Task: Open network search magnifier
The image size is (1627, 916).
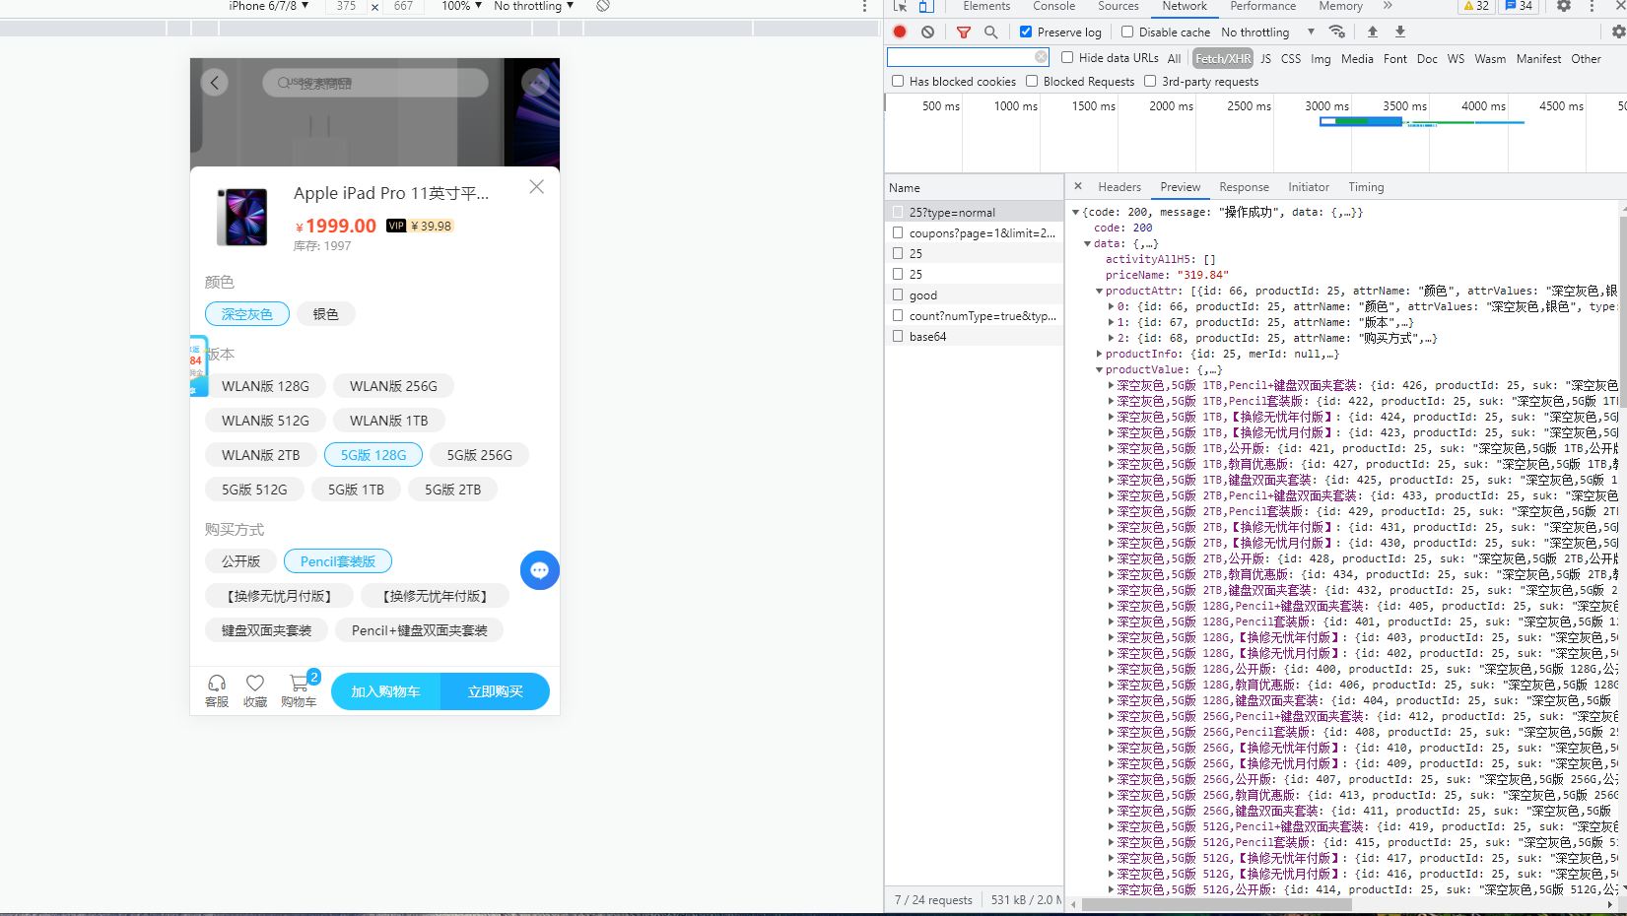Action: [990, 32]
